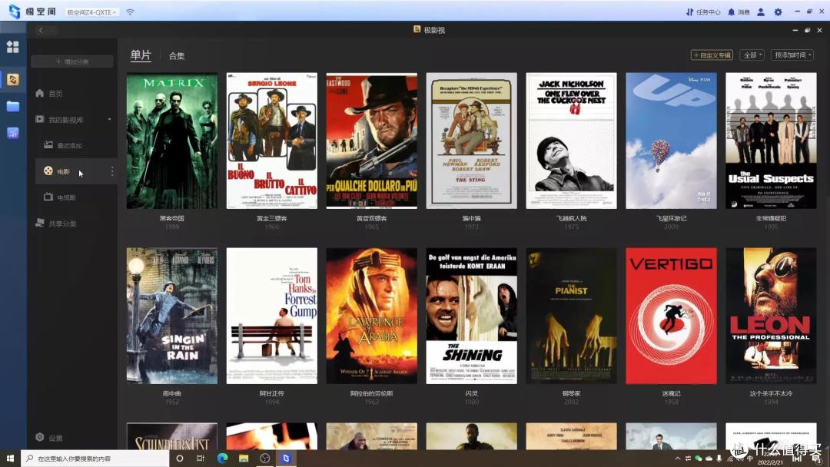Open Cortana circle icon on taskbar

[x=179, y=459]
